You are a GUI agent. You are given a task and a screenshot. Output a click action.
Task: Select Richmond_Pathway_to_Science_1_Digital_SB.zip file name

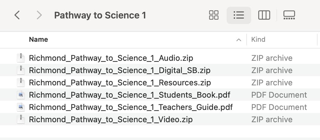click(x=119, y=70)
